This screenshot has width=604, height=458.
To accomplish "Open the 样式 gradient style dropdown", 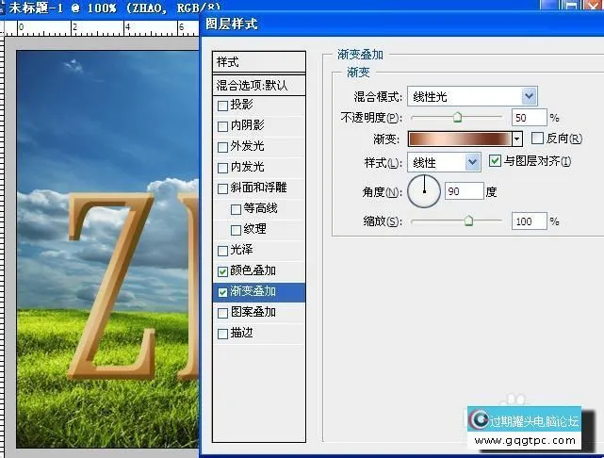I will click(444, 162).
